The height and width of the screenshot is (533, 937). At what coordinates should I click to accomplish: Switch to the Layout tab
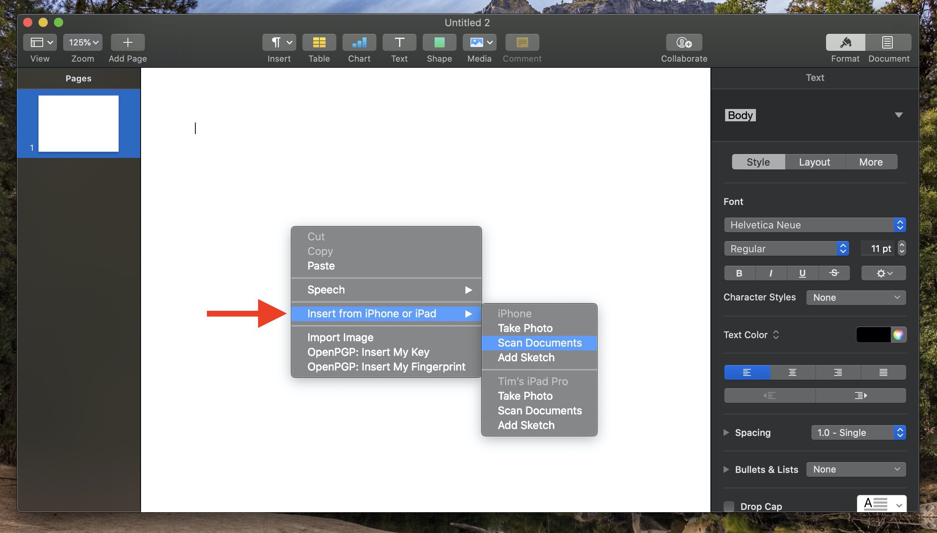click(814, 162)
